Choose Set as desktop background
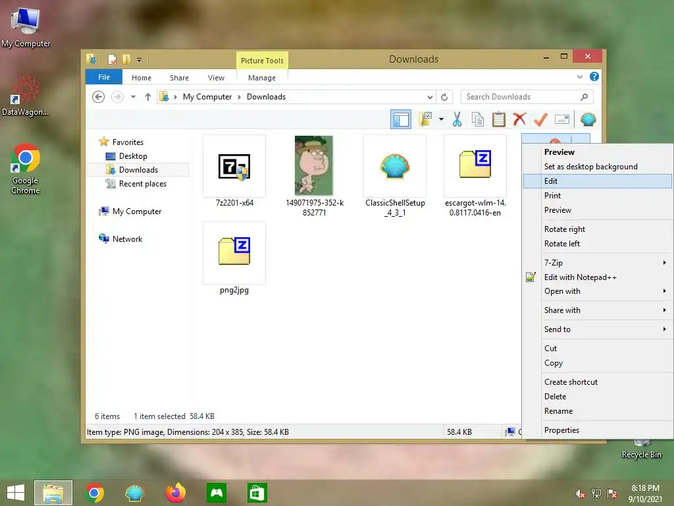 coord(598,167)
